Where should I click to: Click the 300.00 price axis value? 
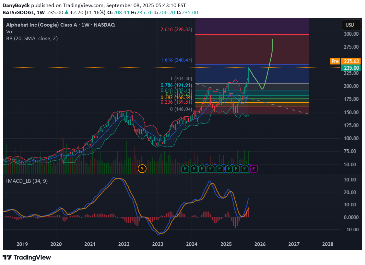pyautogui.click(x=351, y=34)
